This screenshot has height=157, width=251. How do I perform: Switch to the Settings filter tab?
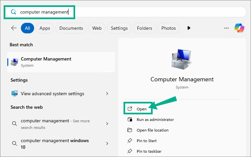coord(119,28)
